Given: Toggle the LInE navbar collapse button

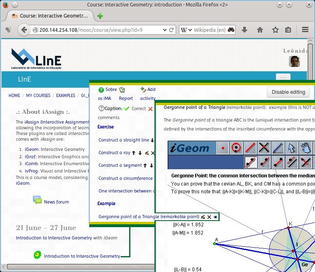Looking at the screenshot, I should pyautogui.click(x=283, y=77).
